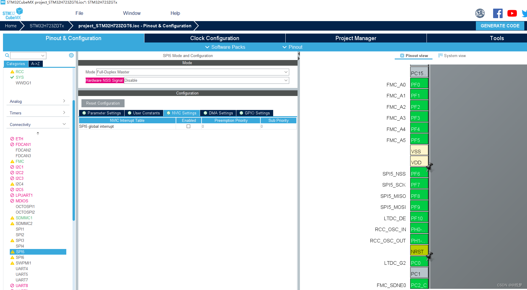The image size is (527, 290).
Task: Select FMC in peripheral list
Action: pos(20,161)
